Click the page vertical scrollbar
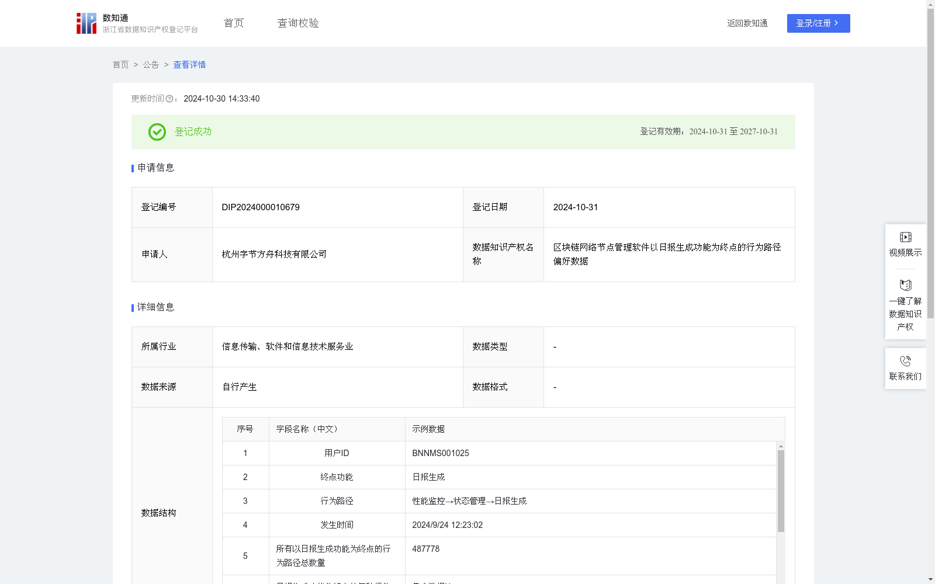935x584 pixels. [930, 164]
